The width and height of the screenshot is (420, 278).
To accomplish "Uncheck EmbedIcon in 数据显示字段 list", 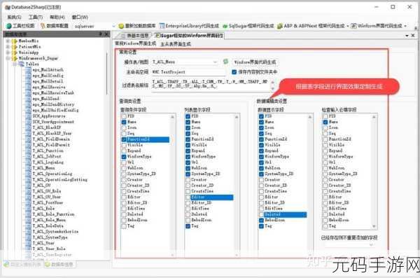I will pyautogui.click(x=261, y=220).
